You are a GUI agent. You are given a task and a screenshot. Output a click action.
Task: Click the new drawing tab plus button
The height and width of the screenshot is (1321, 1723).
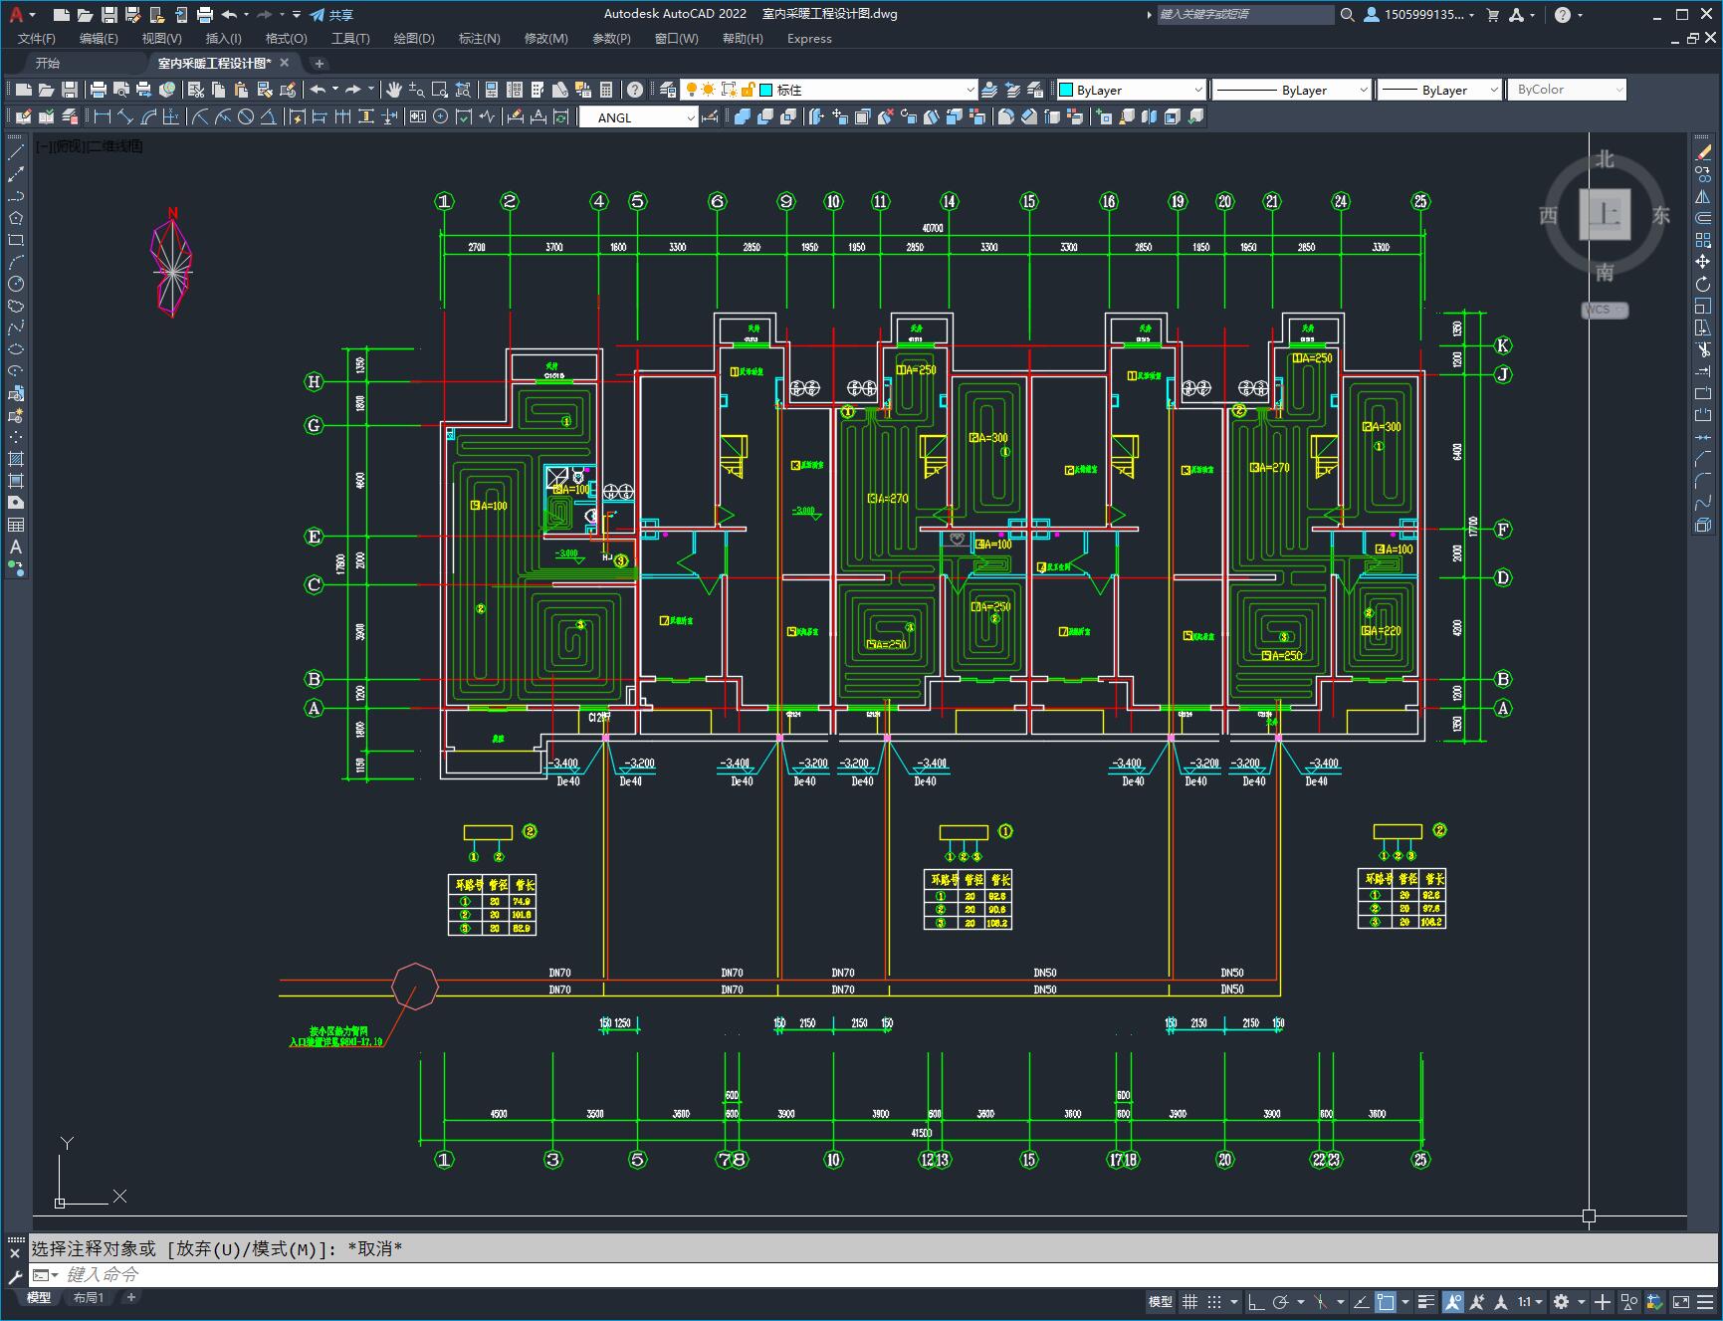click(320, 63)
